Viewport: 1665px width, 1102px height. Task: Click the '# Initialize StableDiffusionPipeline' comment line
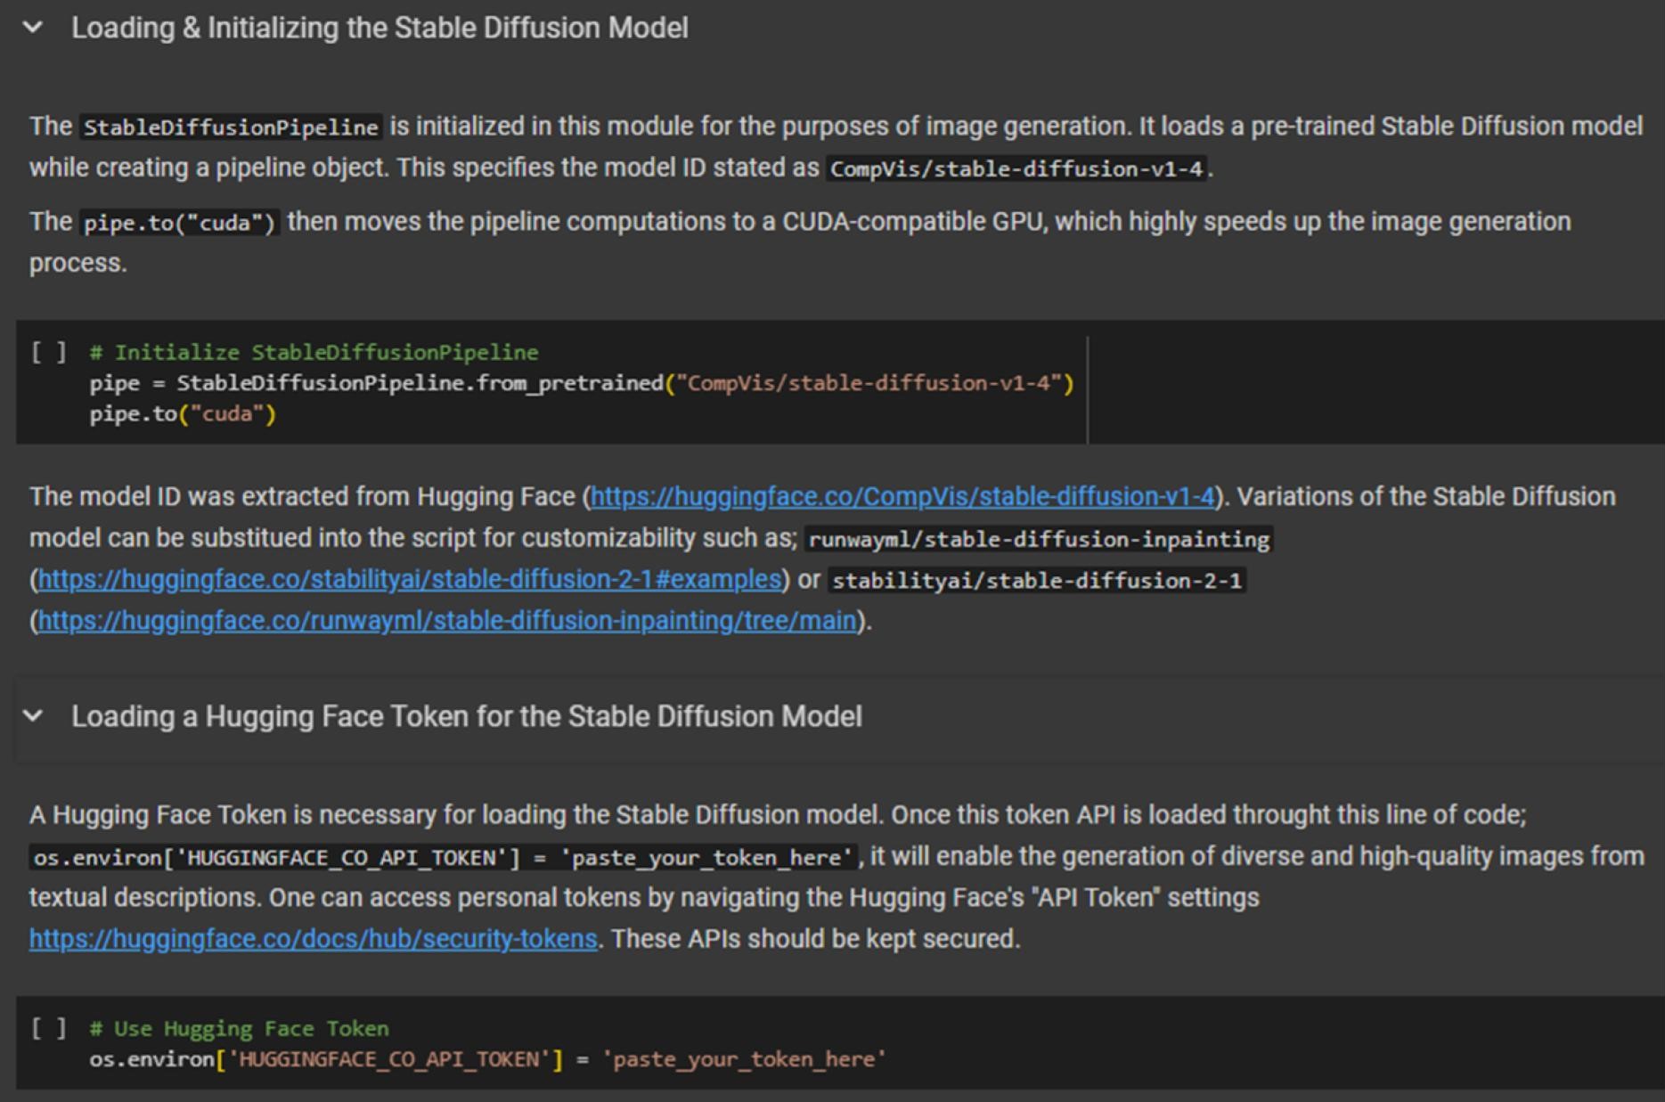(314, 353)
